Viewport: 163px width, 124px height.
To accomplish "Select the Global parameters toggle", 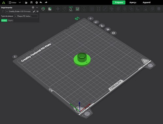I will click(4, 21).
